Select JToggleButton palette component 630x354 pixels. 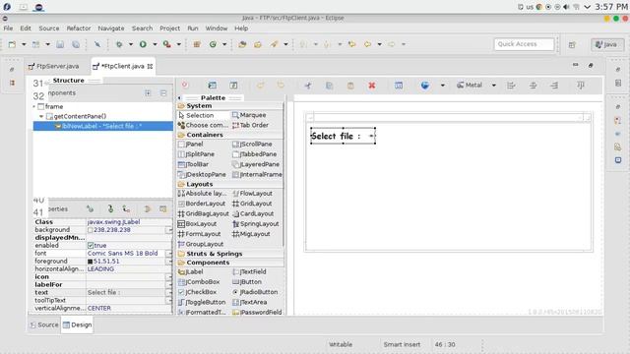click(202, 302)
